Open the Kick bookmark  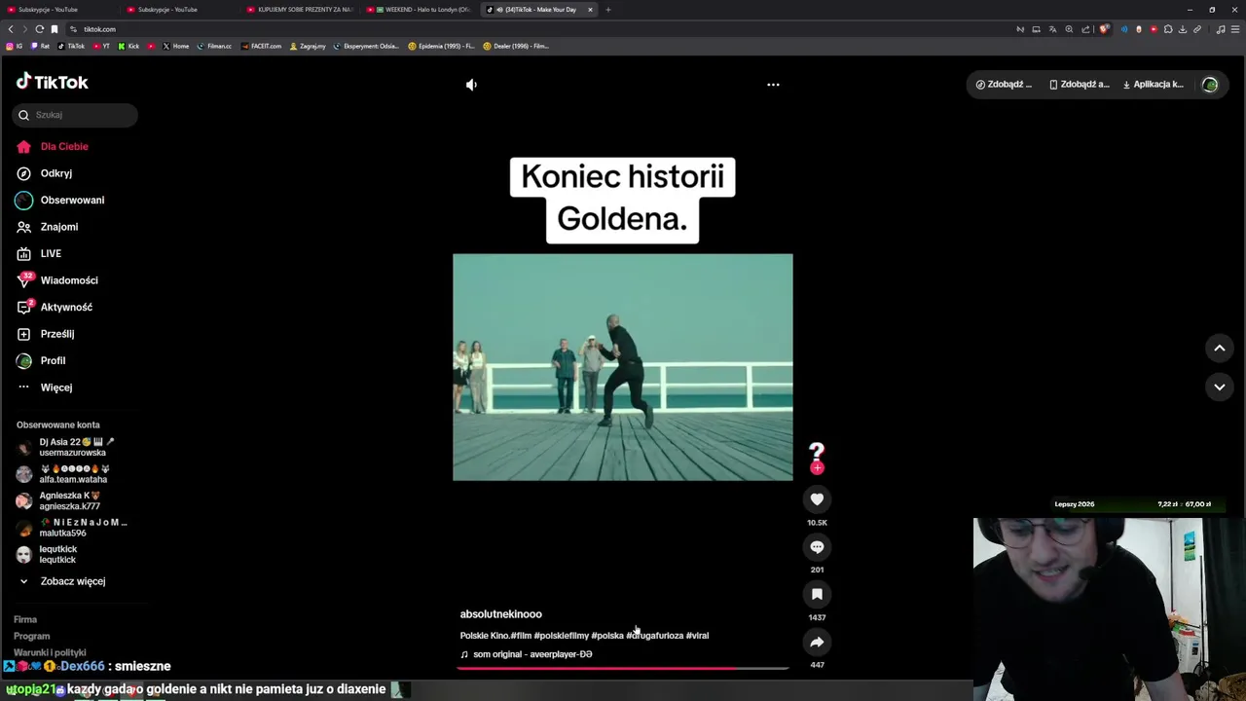point(128,46)
